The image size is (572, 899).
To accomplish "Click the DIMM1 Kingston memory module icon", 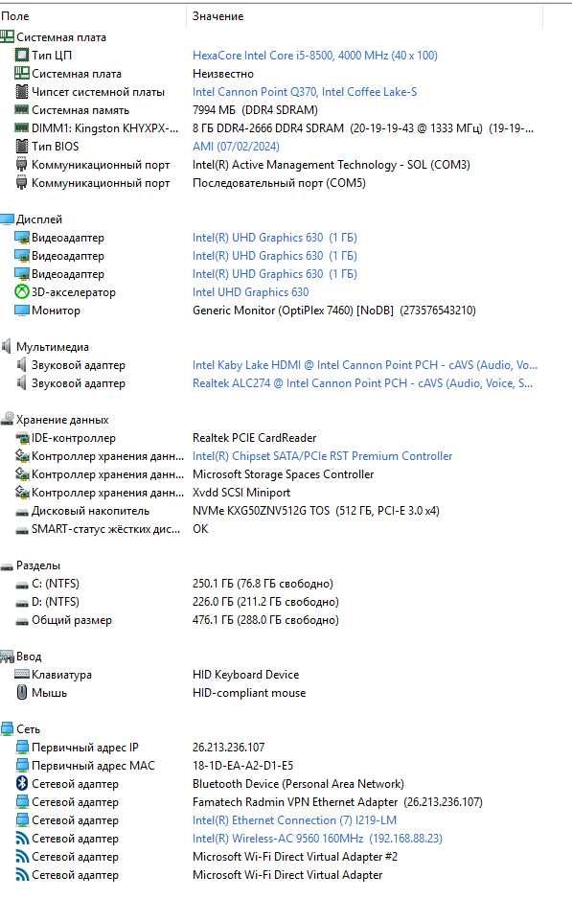I will 22,127.
